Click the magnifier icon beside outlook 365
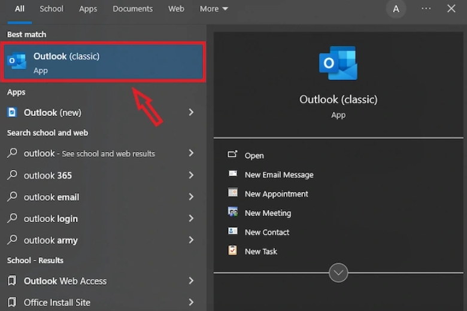 (x=12, y=175)
